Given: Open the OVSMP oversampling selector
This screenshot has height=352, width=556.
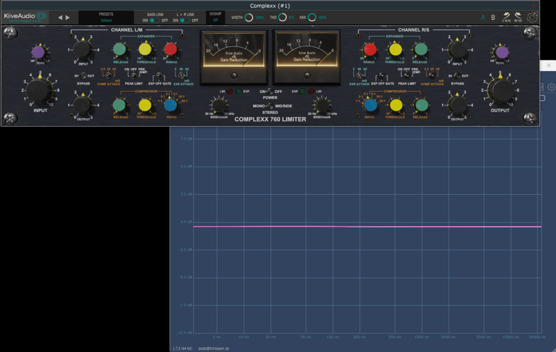Looking at the screenshot, I should [x=215, y=17].
